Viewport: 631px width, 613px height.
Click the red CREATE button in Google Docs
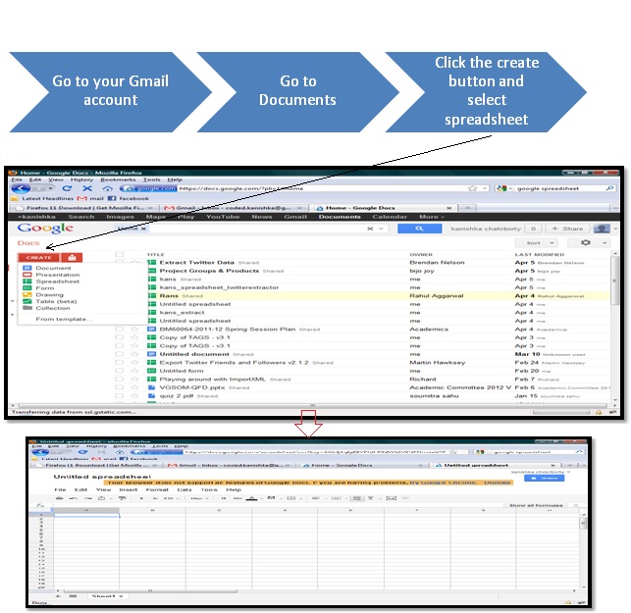click(x=38, y=257)
